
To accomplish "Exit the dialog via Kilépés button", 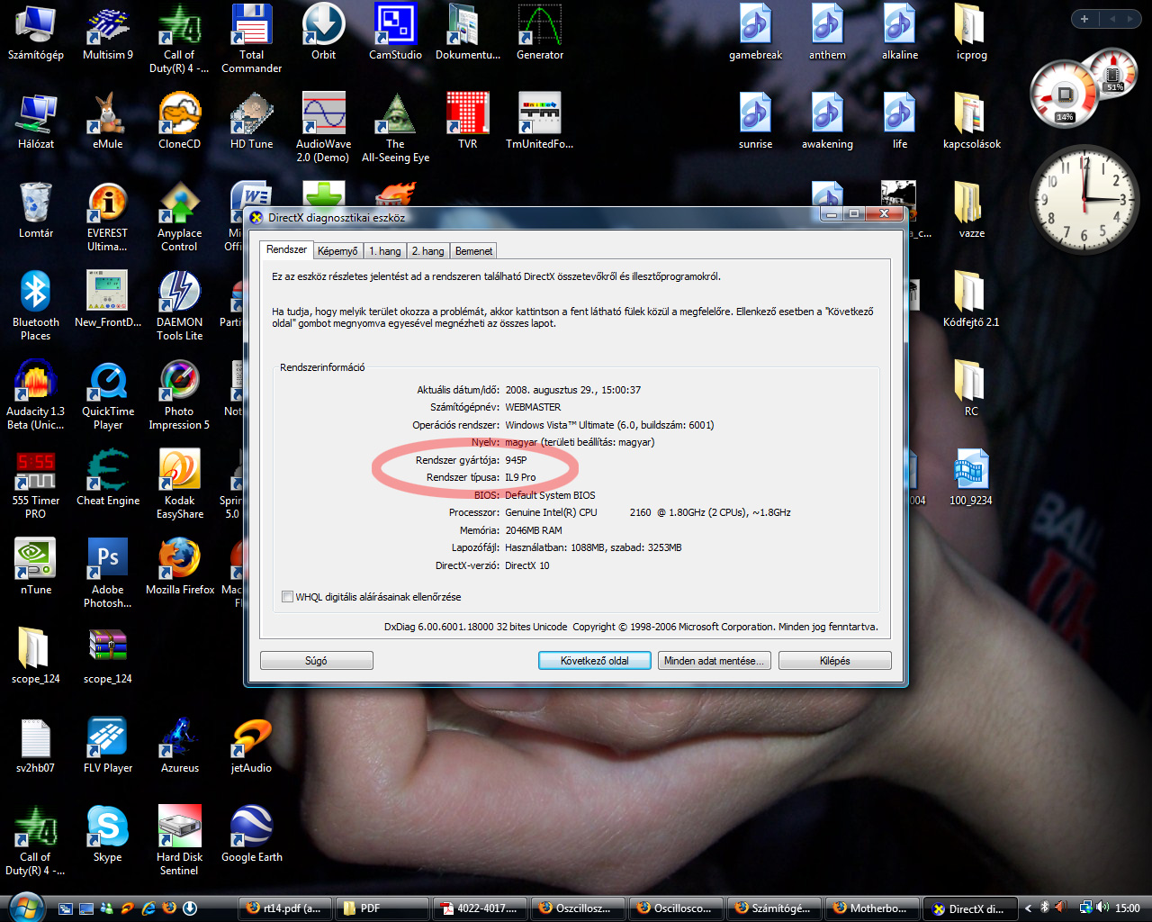I will click(x=835, y=661).
